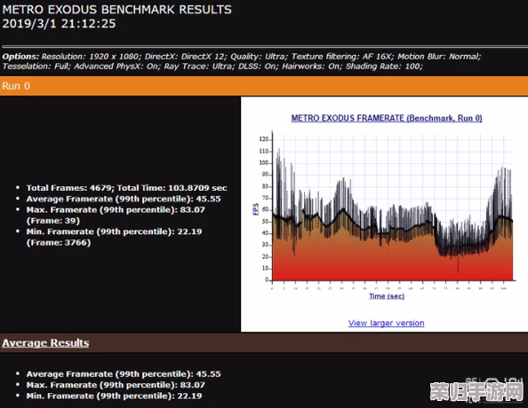Image resolution: width=528 pixels, height=408 pixels.
Task: Select Max. Framerate under Average Results
Action: (116, 385)
